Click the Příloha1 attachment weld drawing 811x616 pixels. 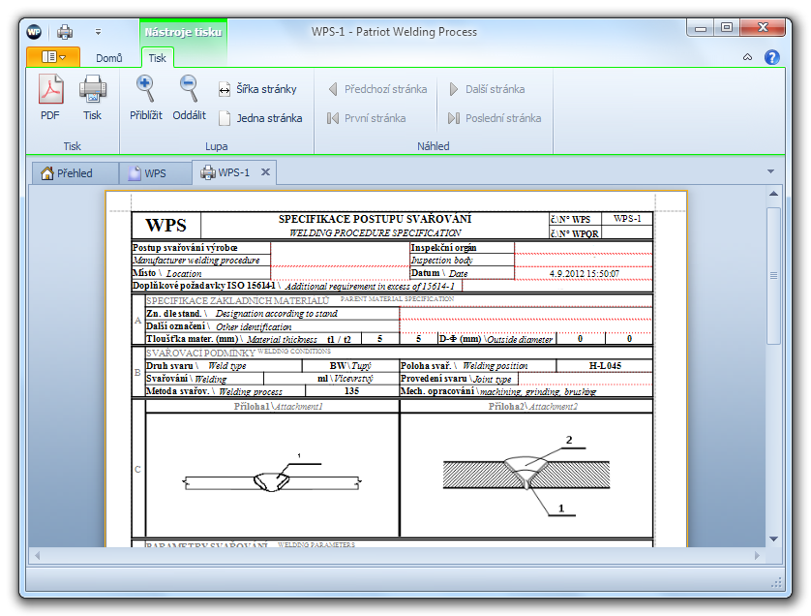tap(273, 475)
